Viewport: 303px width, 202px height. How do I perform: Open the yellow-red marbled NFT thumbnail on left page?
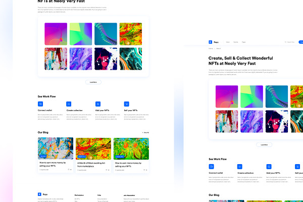131,34
